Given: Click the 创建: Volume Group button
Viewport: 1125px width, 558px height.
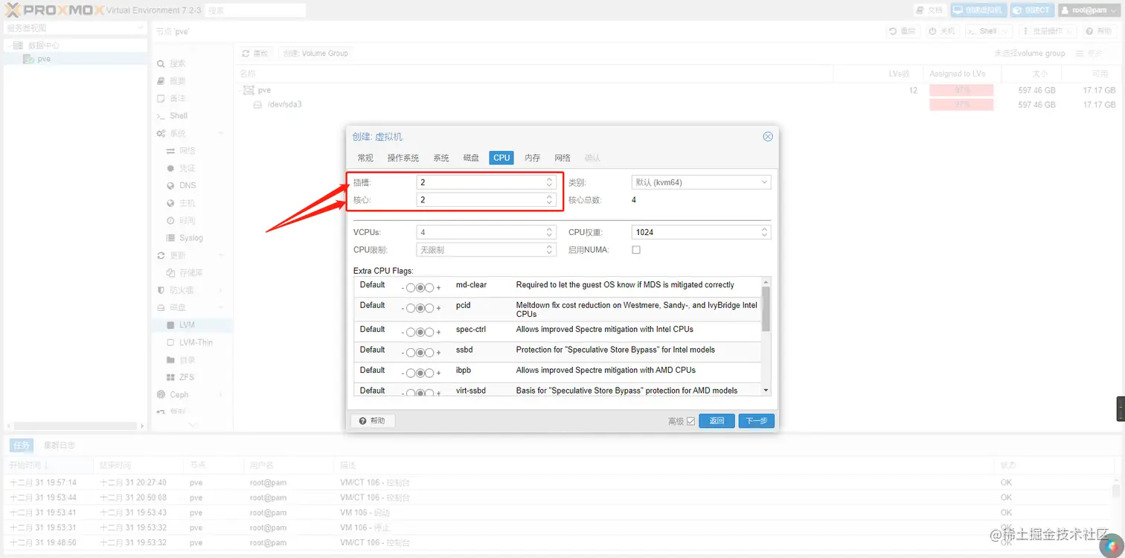Looking at the screenshot, I should click(315, 54).
